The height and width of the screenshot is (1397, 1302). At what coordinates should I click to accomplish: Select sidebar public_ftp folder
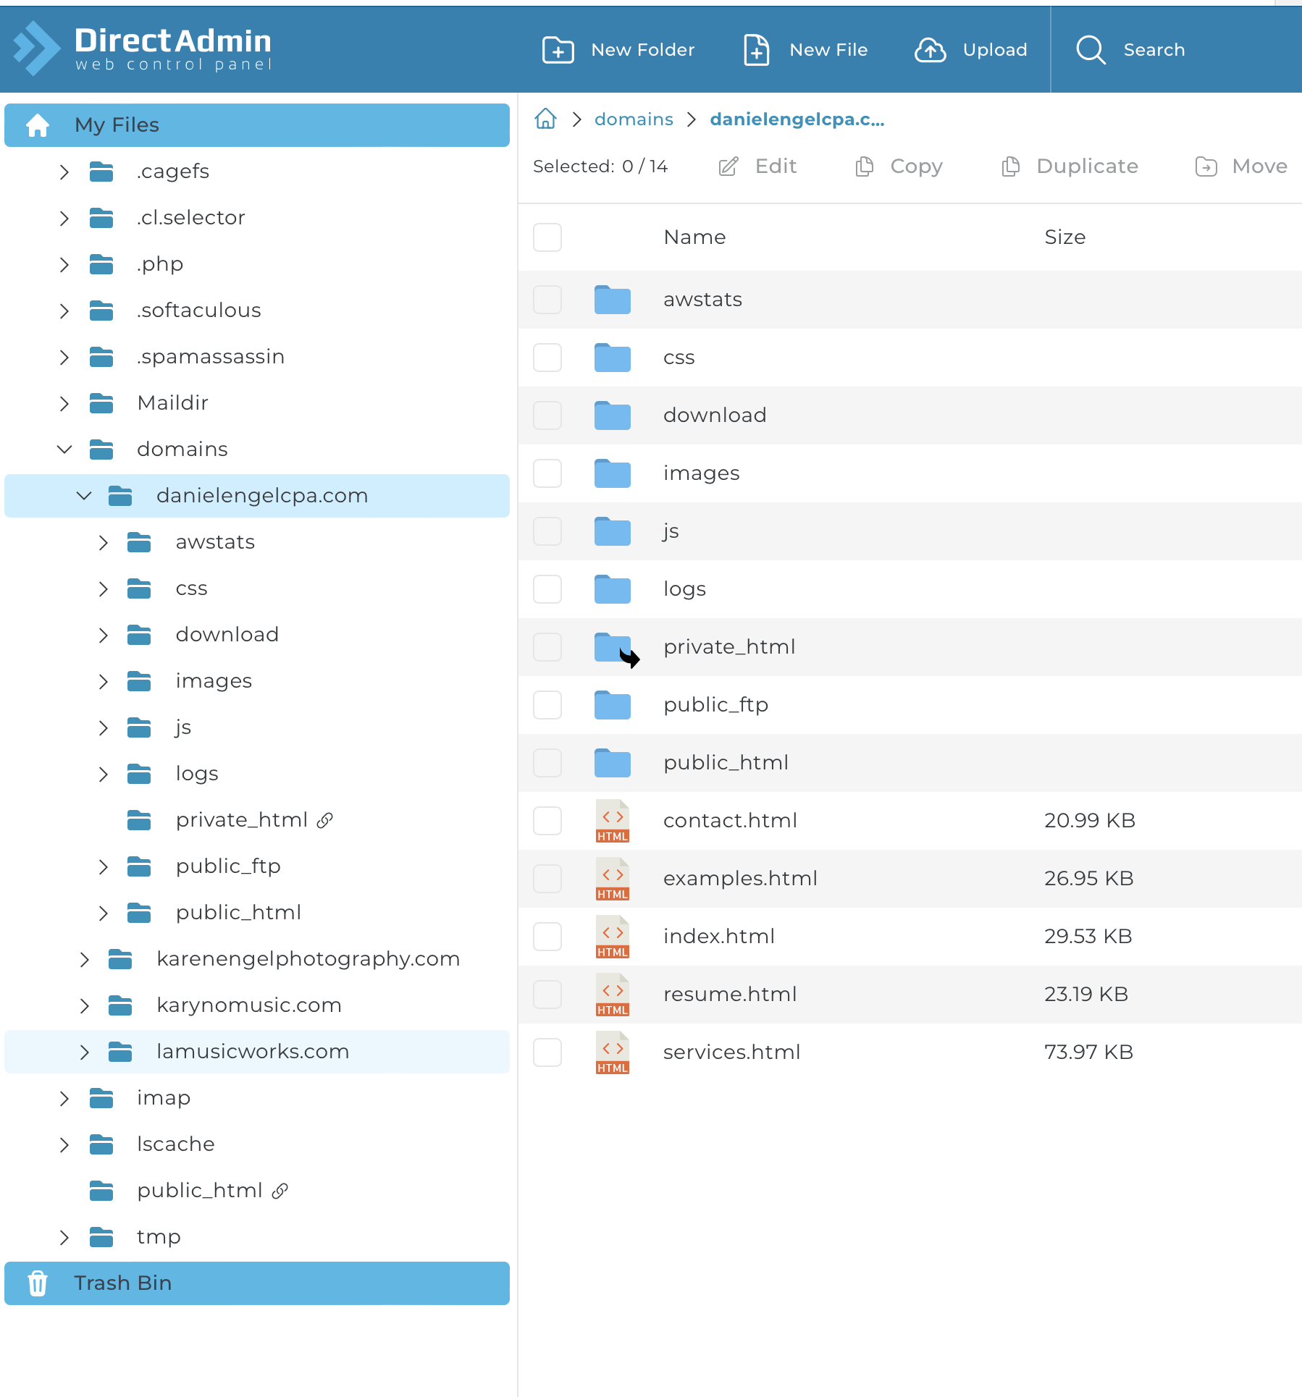(228, 866)
